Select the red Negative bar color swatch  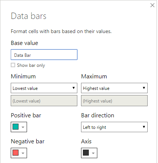(16, 153)
